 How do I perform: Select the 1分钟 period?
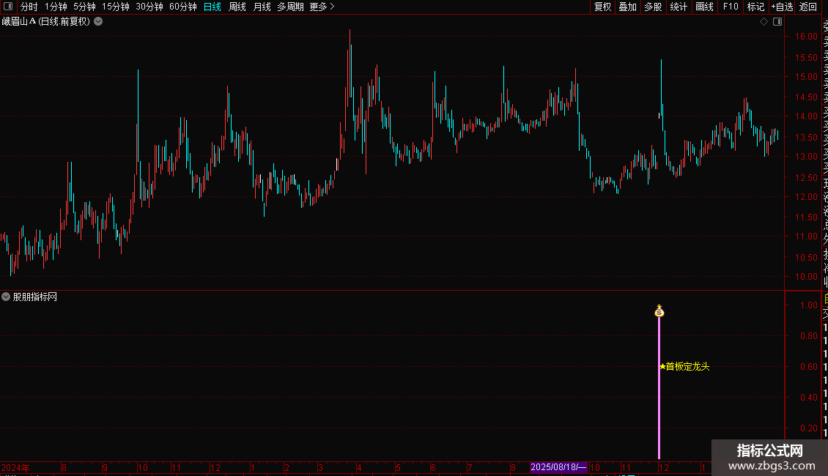[56, 7]
